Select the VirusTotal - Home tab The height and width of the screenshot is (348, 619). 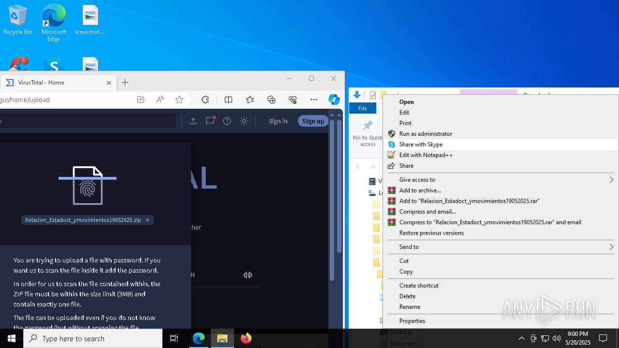coord(58,83)
